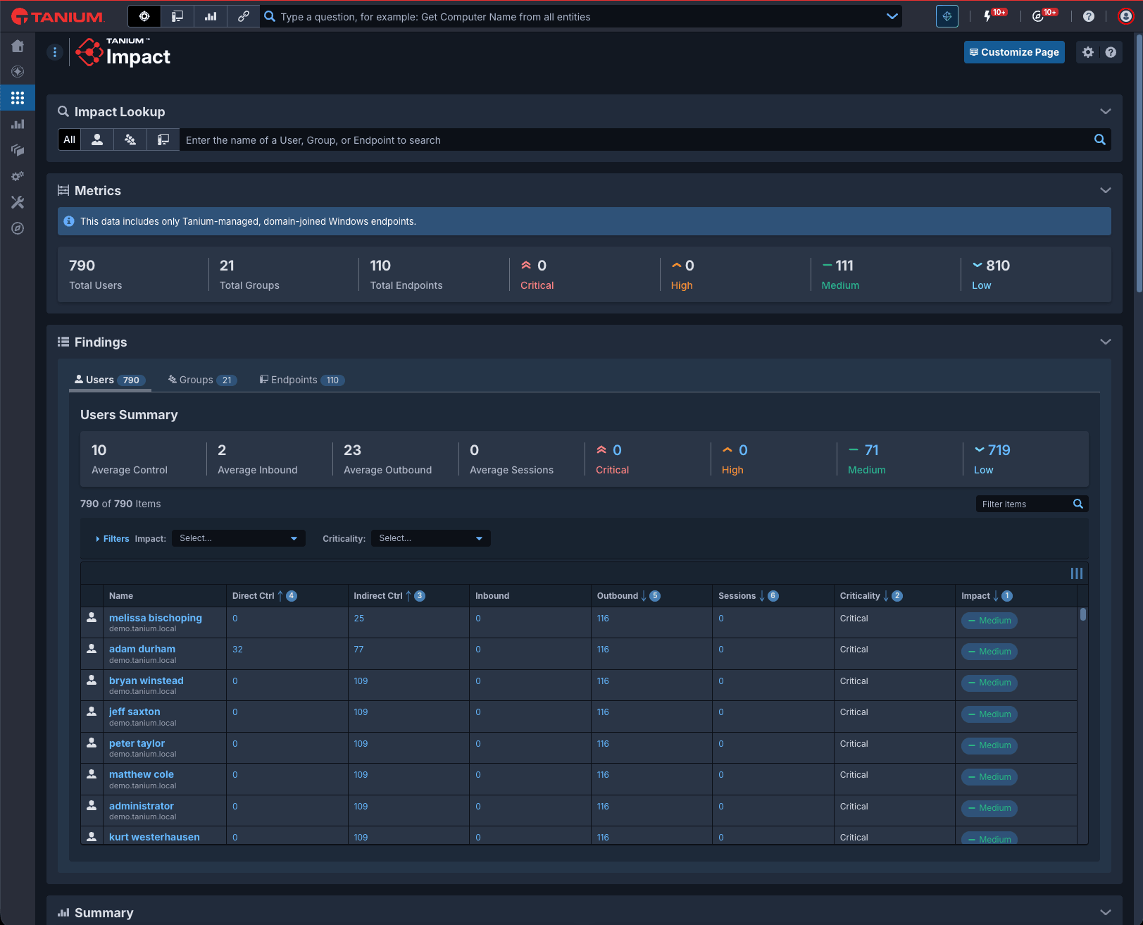Screen dimensions: 1143x925
Task: Click the chart icon in top toolbar
Action: click(x=211, y=16)
